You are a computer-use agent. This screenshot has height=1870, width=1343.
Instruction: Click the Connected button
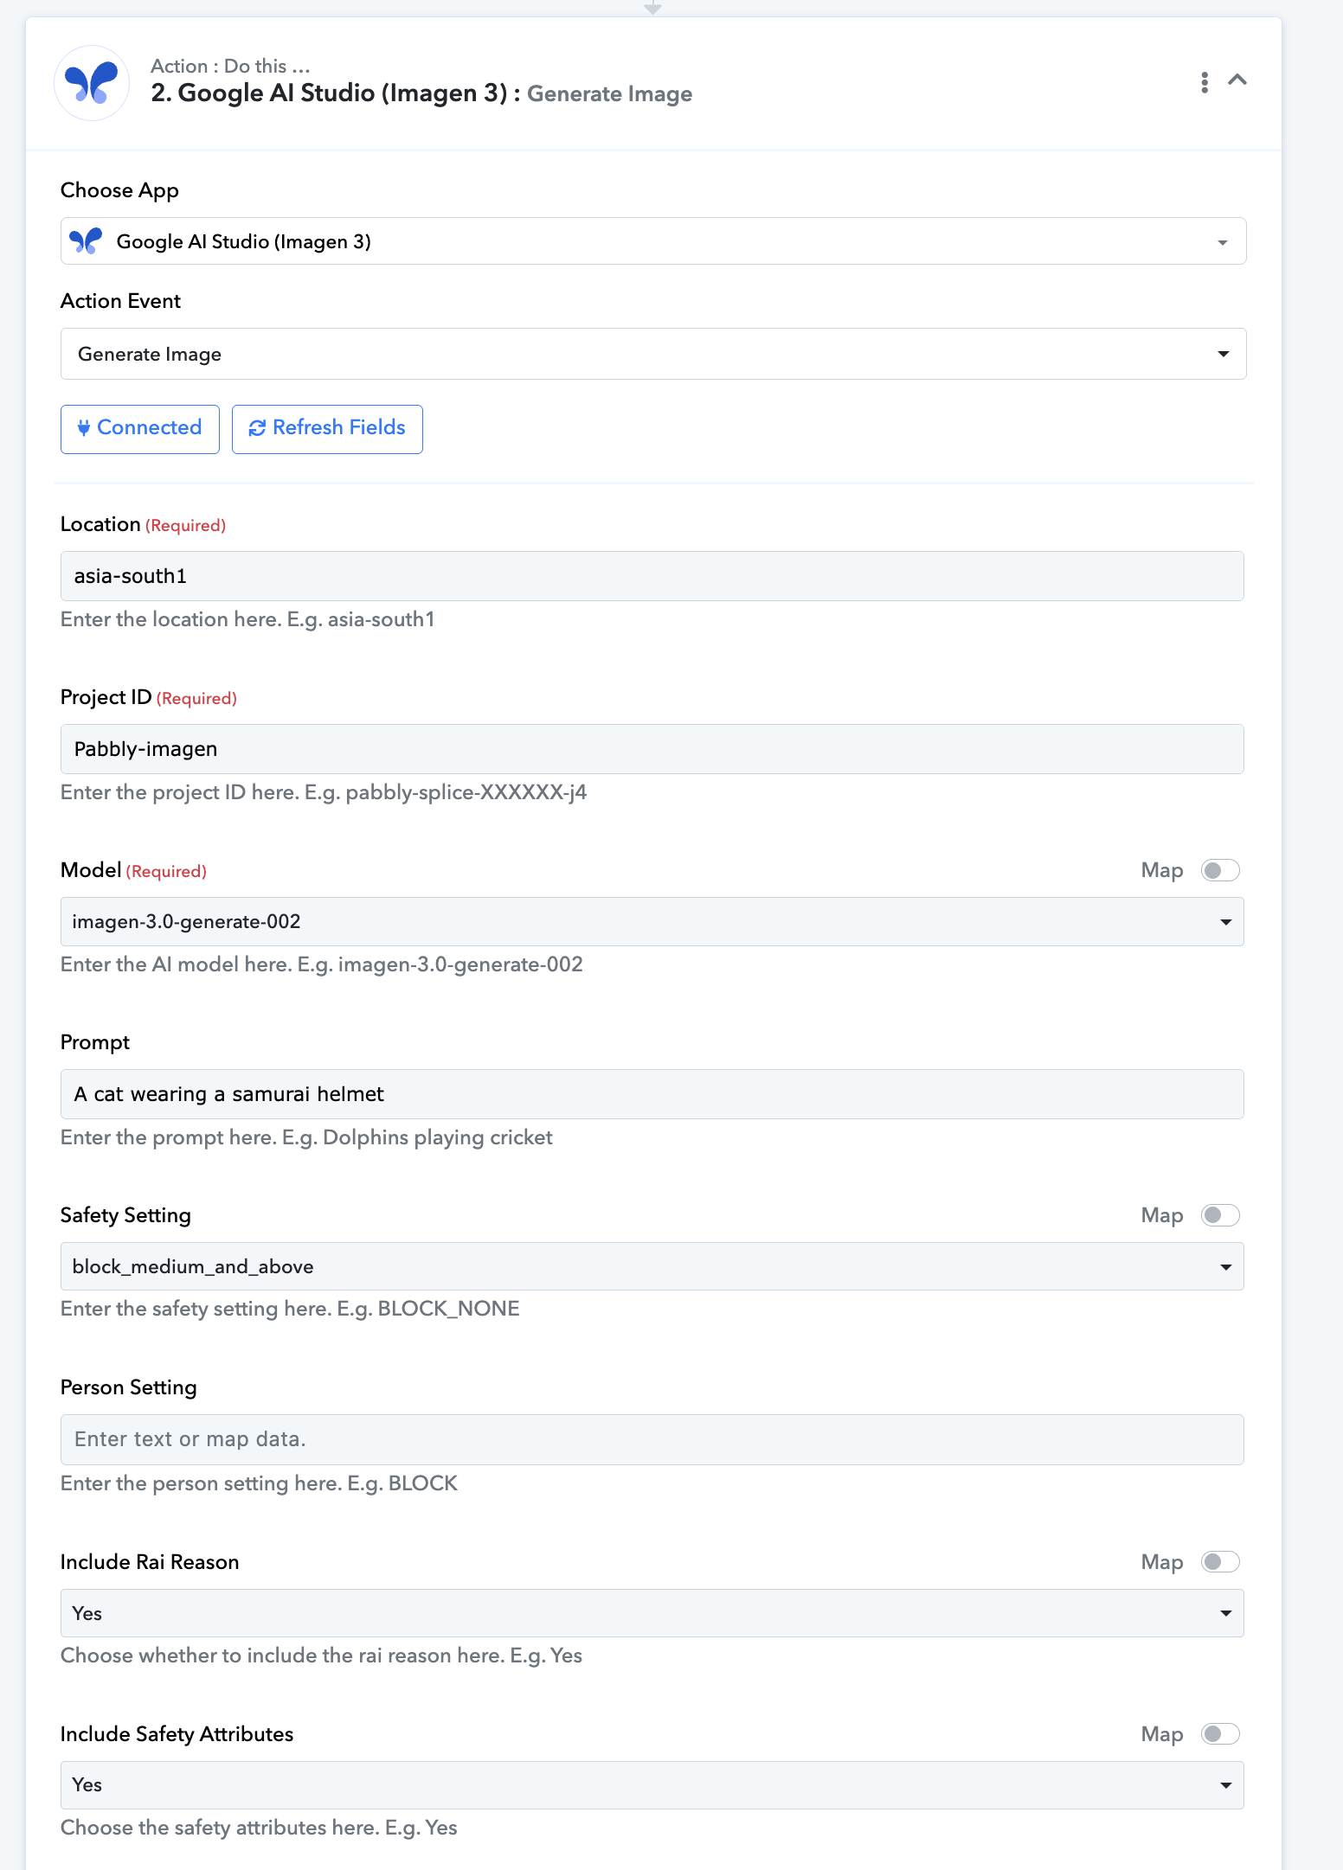coord(140,429)
